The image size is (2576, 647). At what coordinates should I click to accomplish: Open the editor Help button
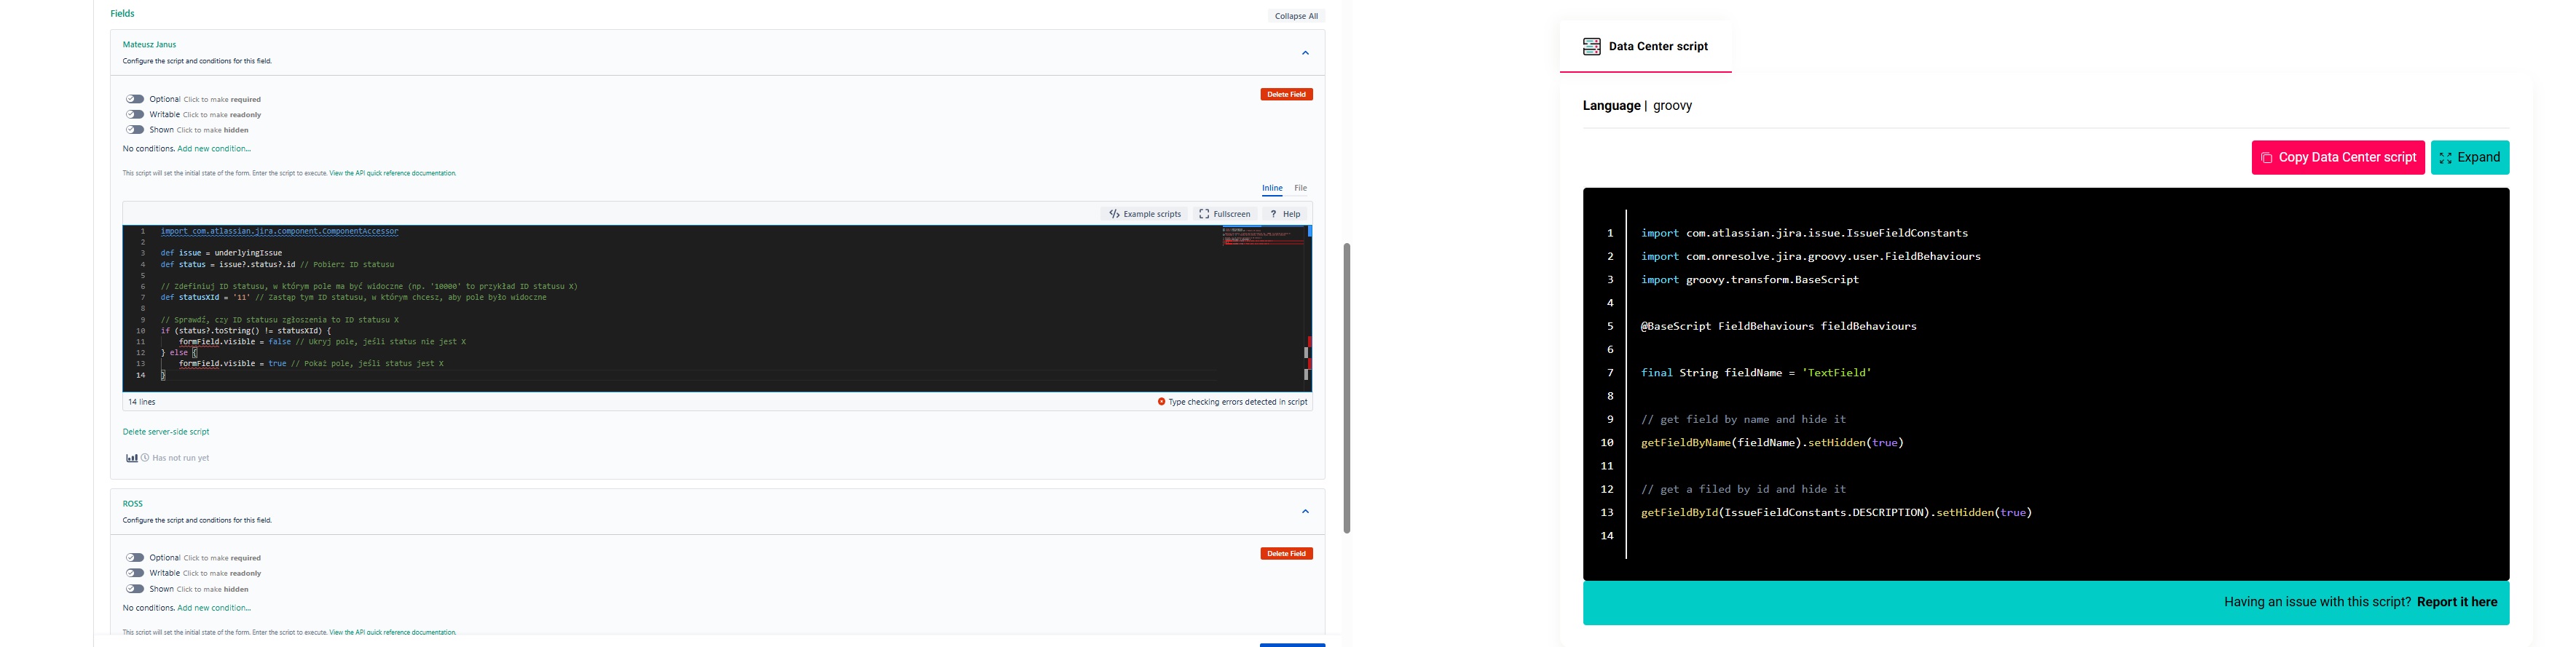click(x=1285, y=214)
